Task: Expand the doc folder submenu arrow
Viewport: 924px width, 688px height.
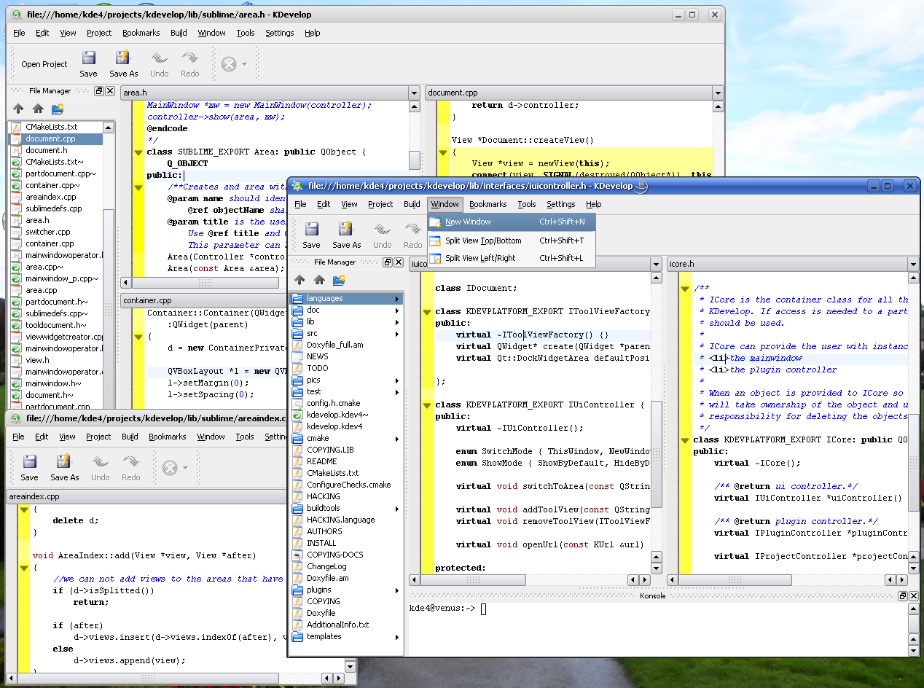Action: coord(397,310)
